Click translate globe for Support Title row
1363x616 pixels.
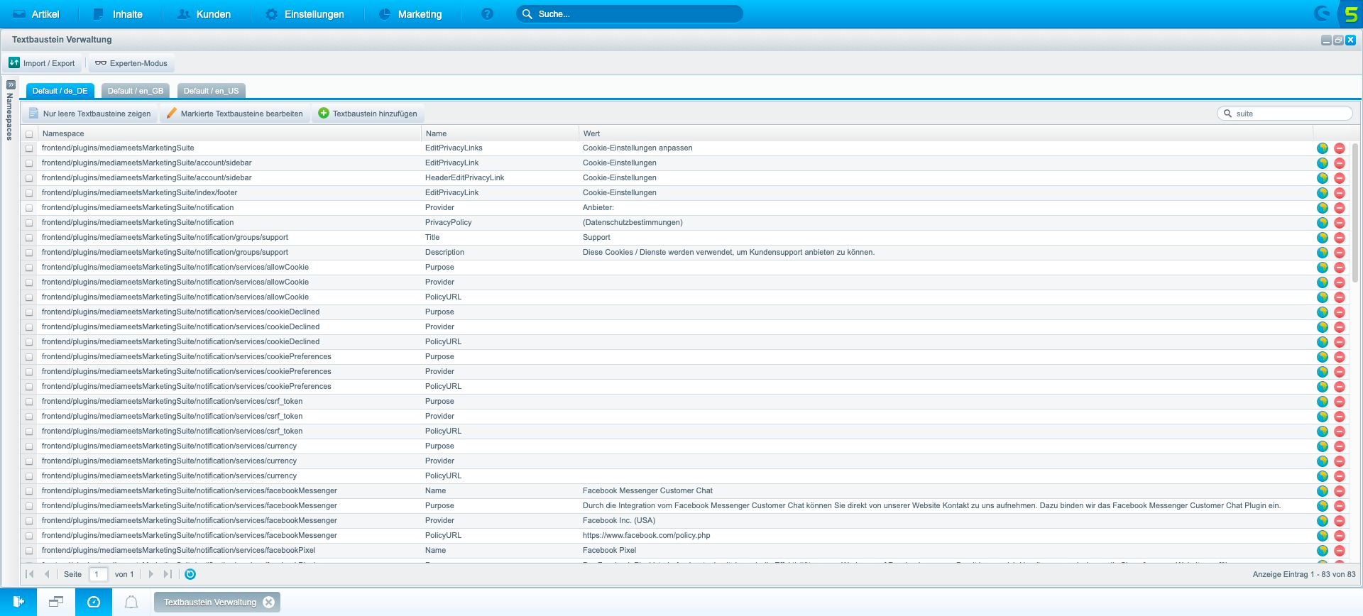[x=1323, y=238]
